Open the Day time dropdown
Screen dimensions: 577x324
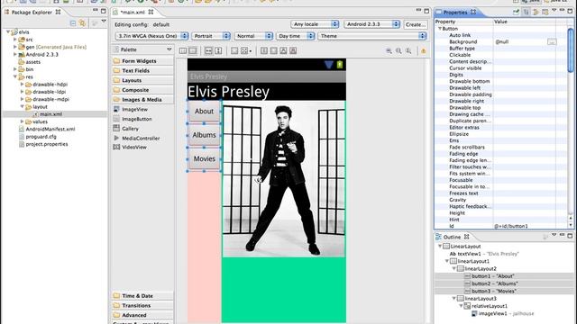(x=296, y=36)
